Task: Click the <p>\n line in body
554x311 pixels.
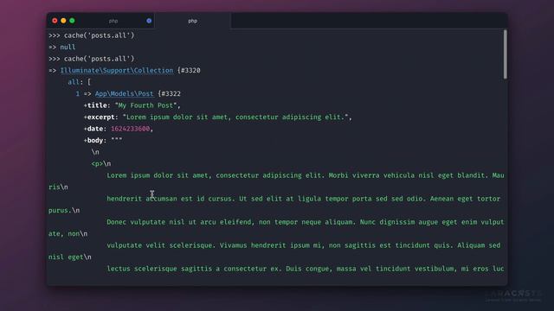Action: point(101,163)
